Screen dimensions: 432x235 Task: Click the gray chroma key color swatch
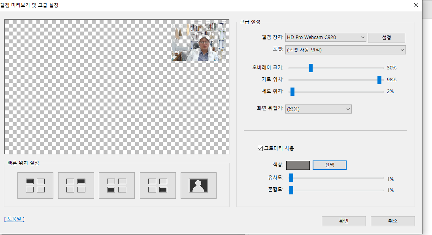pyautogui.click(x=298, y=165)
